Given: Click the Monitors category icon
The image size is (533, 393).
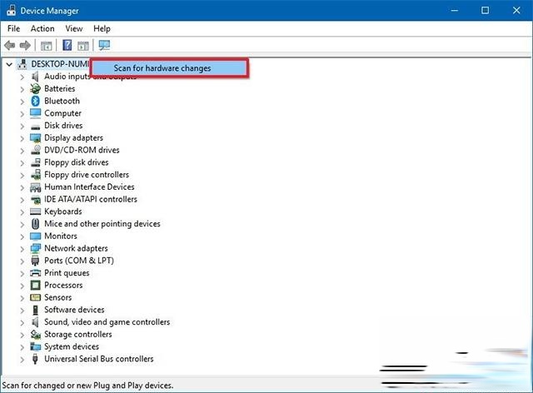Looking at the screenshot, I should point(35,236).
